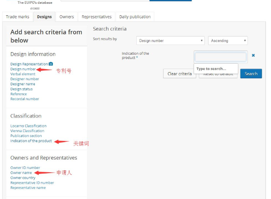Select Representative name criterion link

point(28,188)
